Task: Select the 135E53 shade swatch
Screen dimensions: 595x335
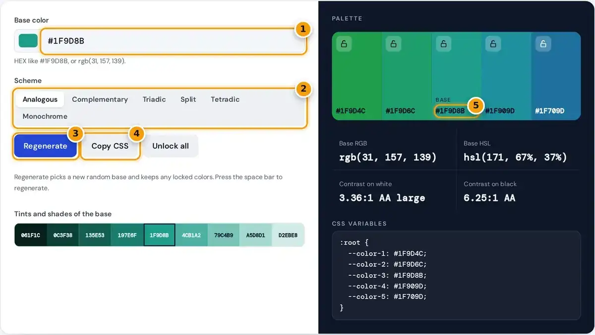Action: click(95, 235)
